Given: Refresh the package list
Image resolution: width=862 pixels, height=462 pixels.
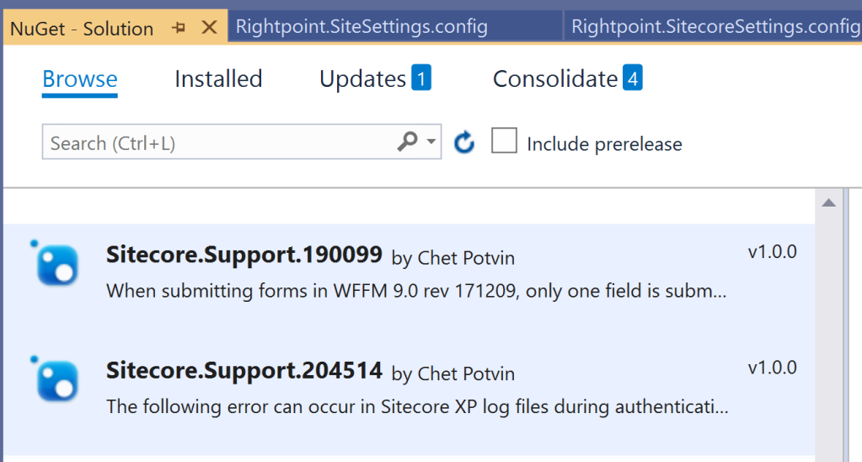Looking at the screenshot, I should [x=464, y=142].
